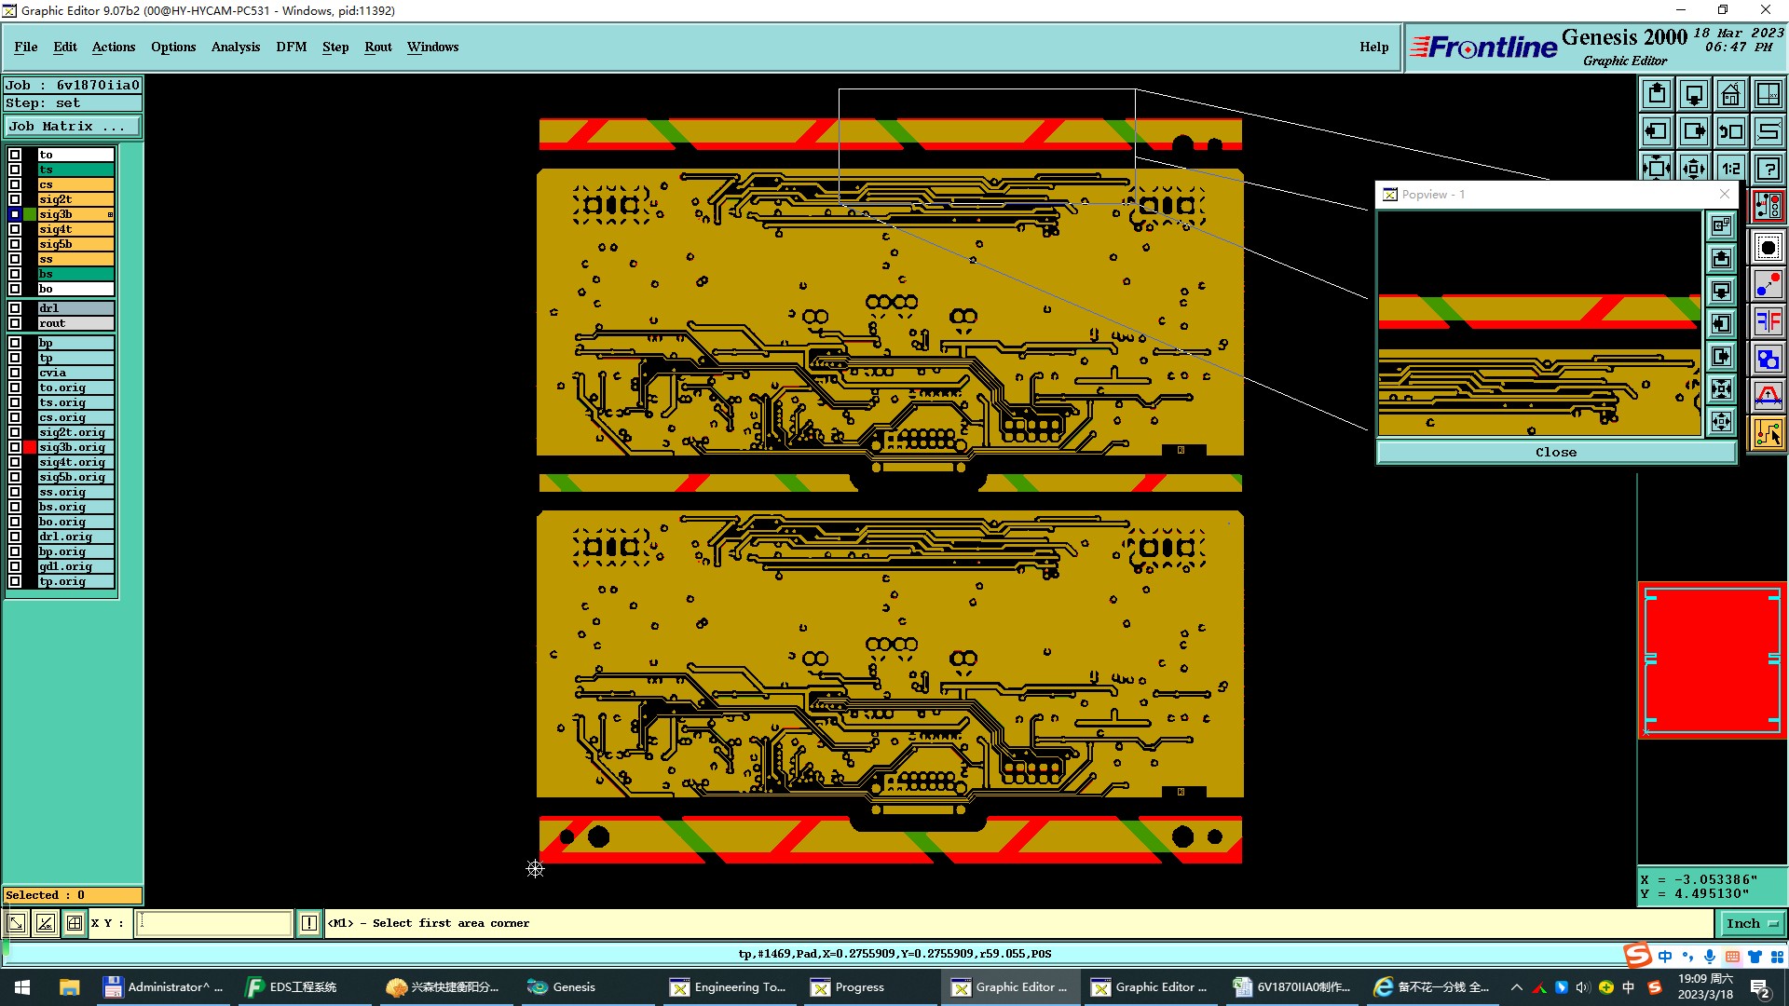Click the pan right view icon

pyautogui.click(x=1694, y=131)
